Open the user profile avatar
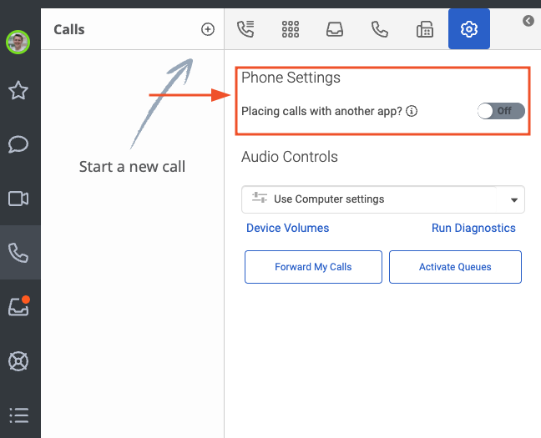541x438 pixels. pos(18,42)
